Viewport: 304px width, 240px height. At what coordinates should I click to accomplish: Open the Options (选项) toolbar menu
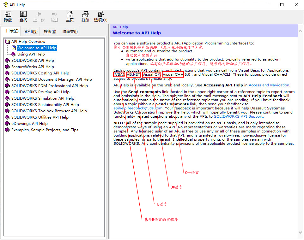coord(100,16)
